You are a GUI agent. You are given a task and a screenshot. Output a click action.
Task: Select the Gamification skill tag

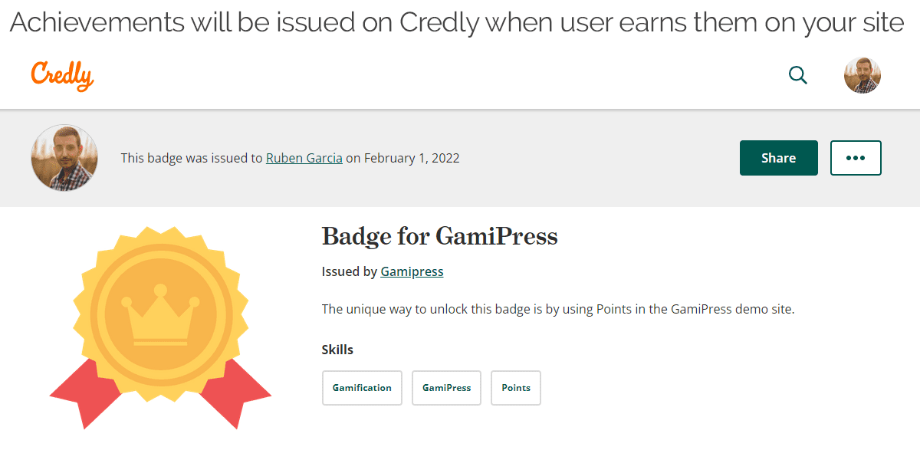362,388
